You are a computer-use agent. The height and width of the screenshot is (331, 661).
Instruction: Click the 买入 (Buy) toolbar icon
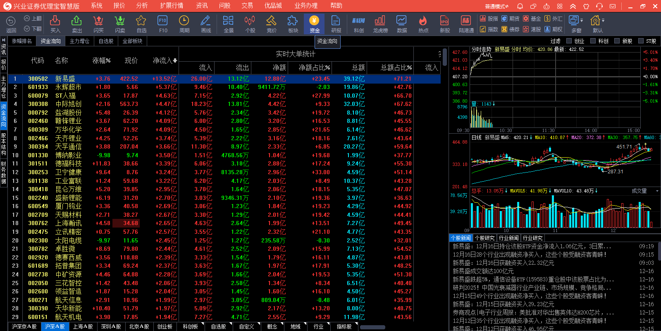[x=55, y=24]
